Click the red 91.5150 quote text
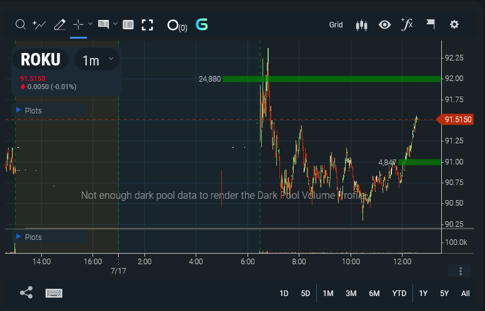This screenshot has width=485, height=311. (32, 79)
